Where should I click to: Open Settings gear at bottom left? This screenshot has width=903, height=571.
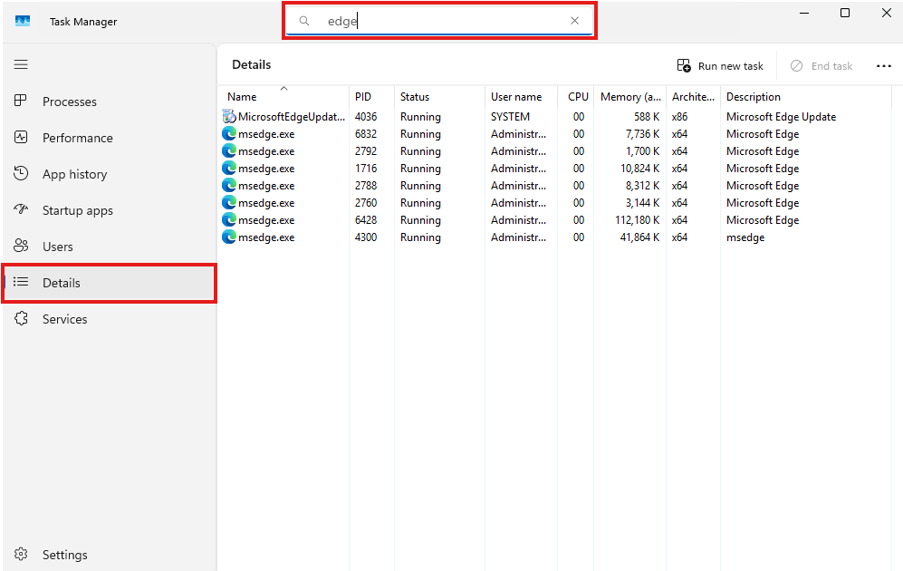pos(21,554)
